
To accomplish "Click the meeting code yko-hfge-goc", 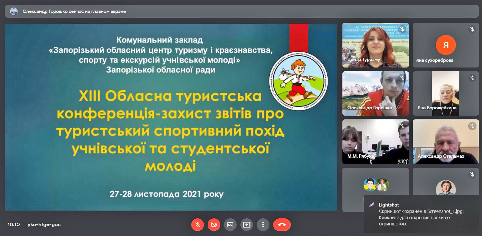I will pyautogui.click(x=44, y=225).
